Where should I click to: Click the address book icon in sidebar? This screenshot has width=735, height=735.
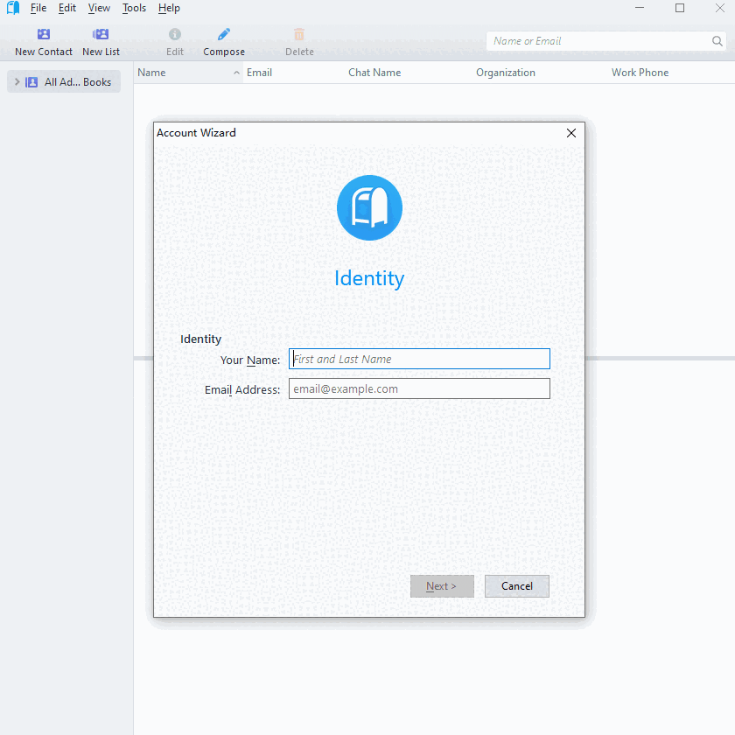pos(32,82)
